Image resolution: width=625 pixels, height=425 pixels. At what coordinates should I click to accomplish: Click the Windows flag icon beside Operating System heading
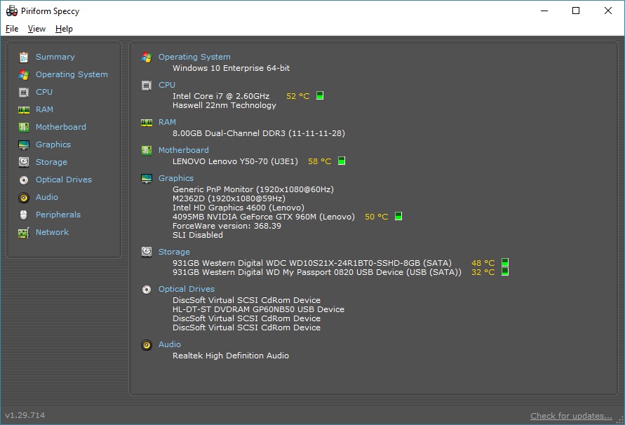147,58
